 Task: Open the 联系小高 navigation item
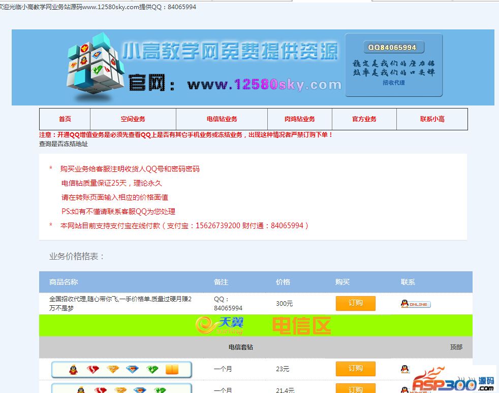click(432, 119)
